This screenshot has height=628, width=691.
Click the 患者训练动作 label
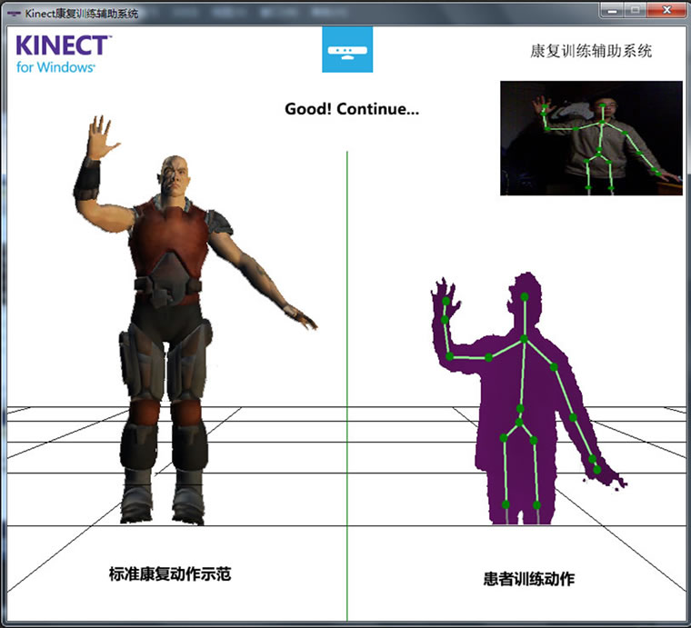(528, 578)
